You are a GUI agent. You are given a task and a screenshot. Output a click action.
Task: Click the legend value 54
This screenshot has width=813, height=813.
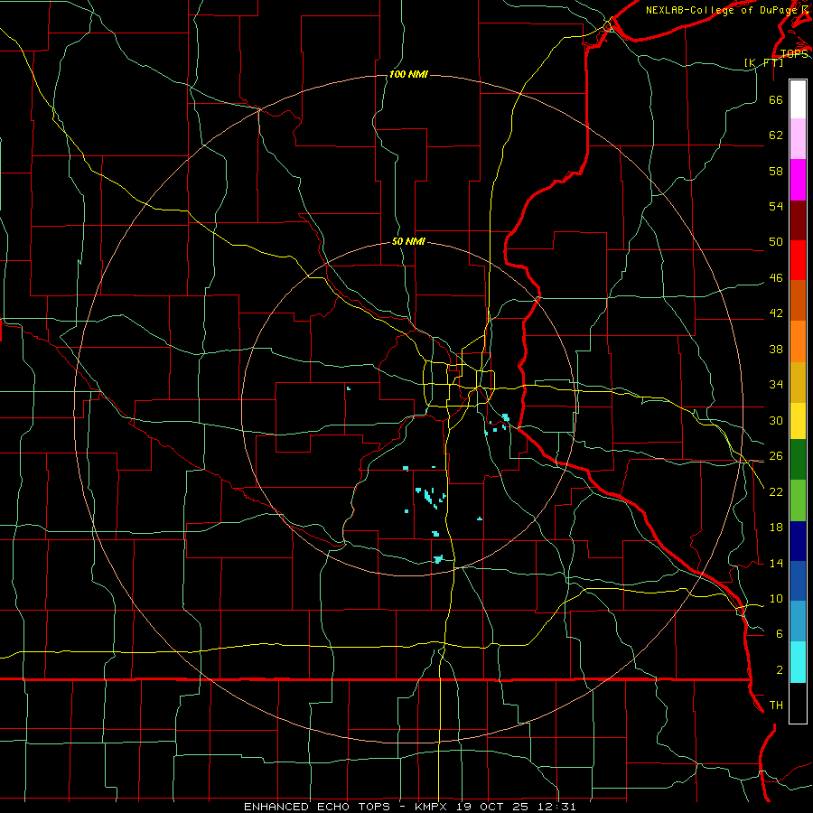click(x=776, y=206)
